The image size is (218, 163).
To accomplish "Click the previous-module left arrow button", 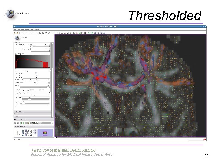I will (x=41, y=33).
